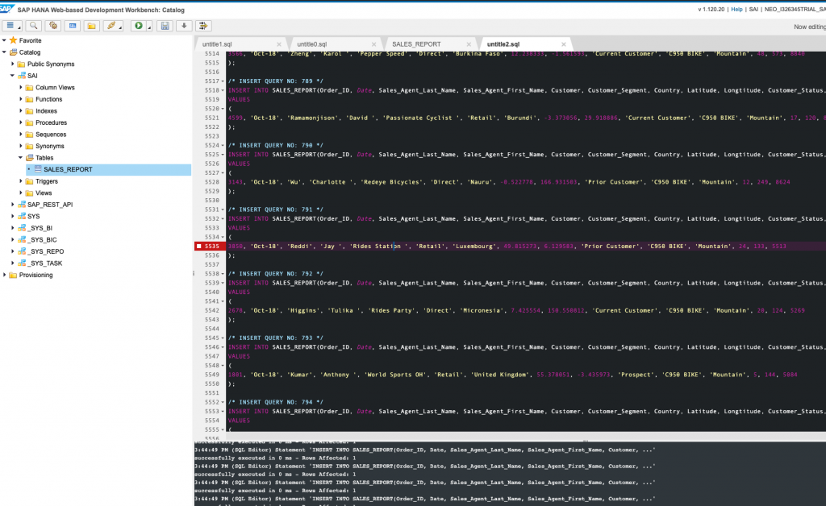This screenshot has width=826, height=506.
Task: Expand the Public Synonyms node
Action: coord(13,64)
